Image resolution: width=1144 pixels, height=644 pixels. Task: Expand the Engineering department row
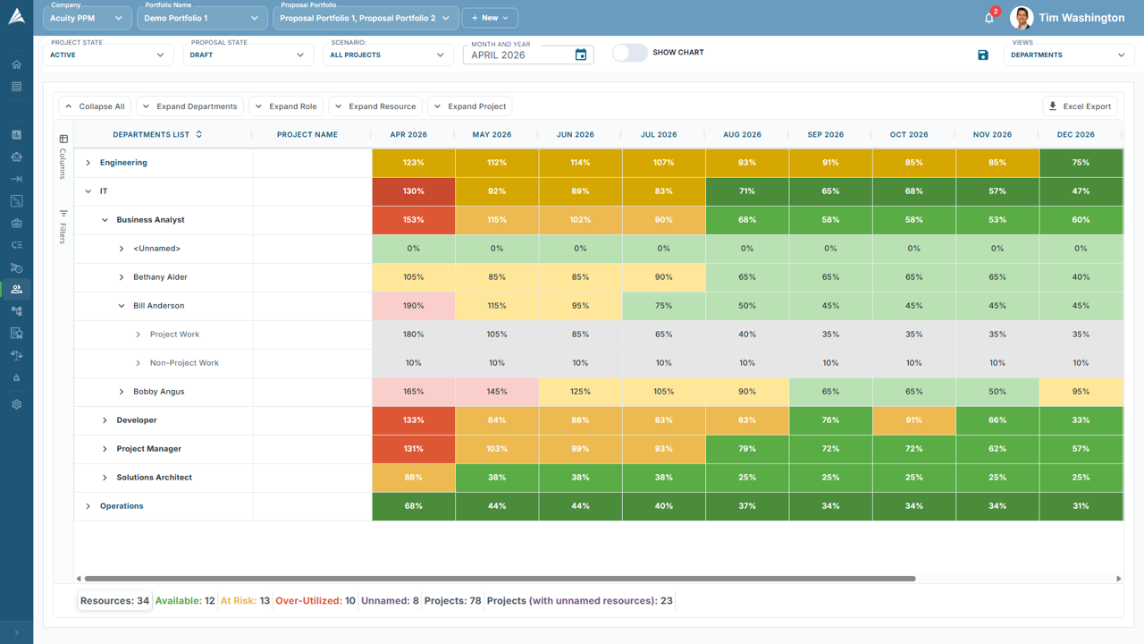click(88, 163)
